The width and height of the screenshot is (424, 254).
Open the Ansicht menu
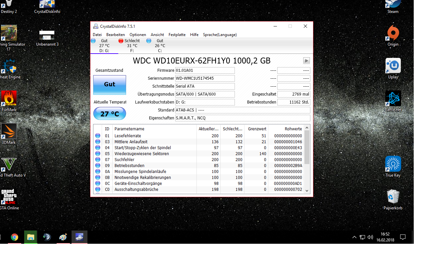tap(157, 35)
